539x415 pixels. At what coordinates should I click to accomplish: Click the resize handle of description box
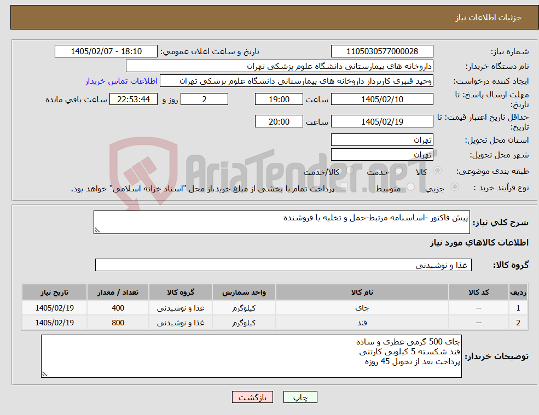click(x=97, y=231)
